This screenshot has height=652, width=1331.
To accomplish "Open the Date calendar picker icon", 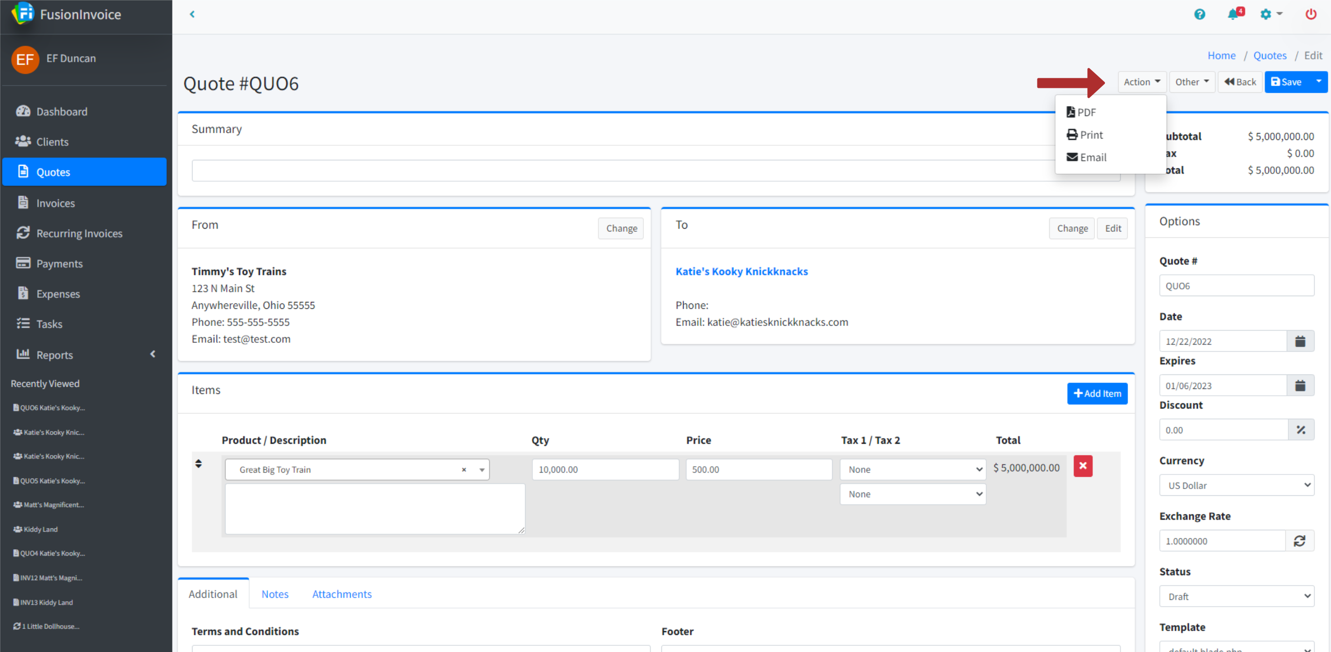I will click(1300, 341).
